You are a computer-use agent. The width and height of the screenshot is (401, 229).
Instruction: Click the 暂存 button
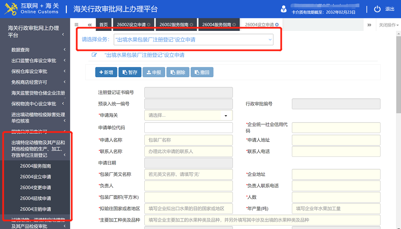click(130, 72)
